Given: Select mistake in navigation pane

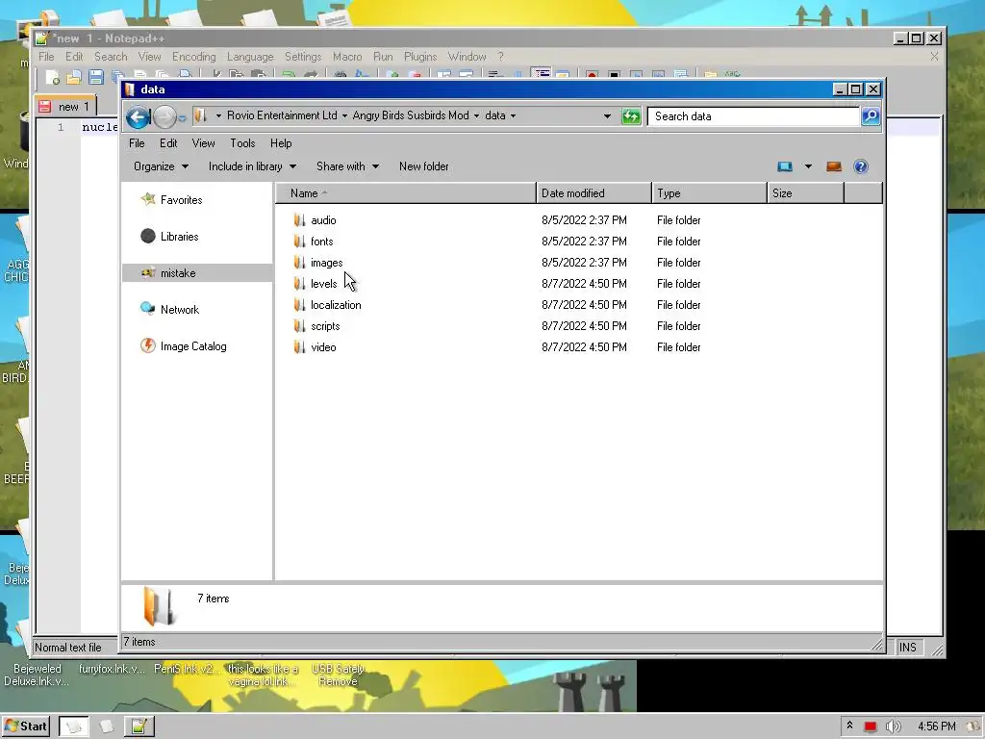Looking at the screenshot, I should 178,272.
